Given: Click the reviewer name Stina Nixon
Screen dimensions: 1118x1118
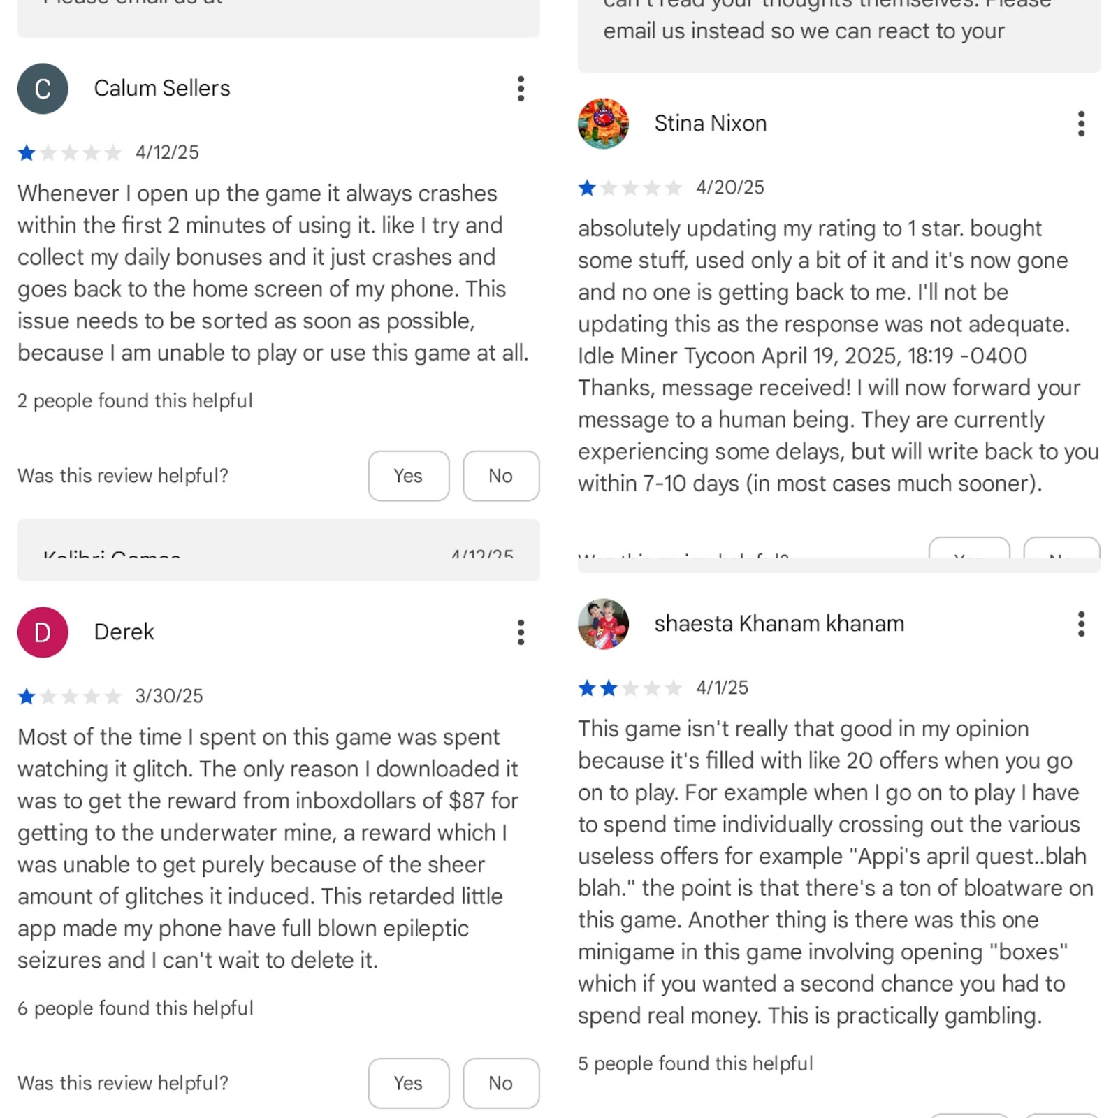Looking at the screenshot, I should tap(711, 124).
